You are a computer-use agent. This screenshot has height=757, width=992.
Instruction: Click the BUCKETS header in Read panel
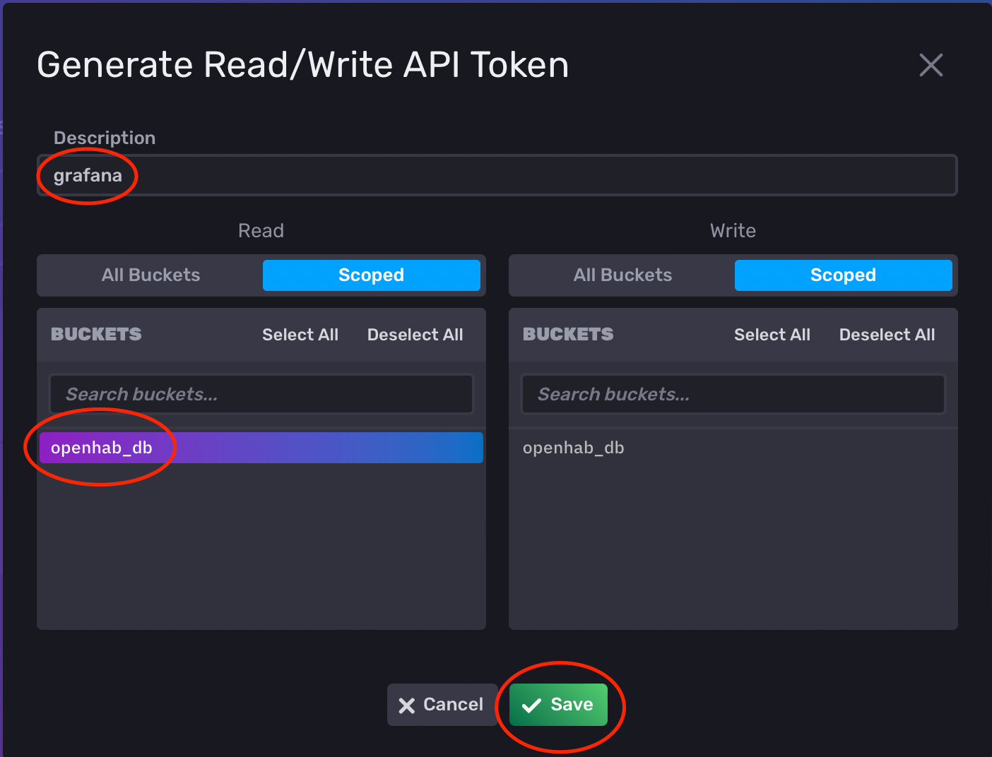tap(96, 335)
